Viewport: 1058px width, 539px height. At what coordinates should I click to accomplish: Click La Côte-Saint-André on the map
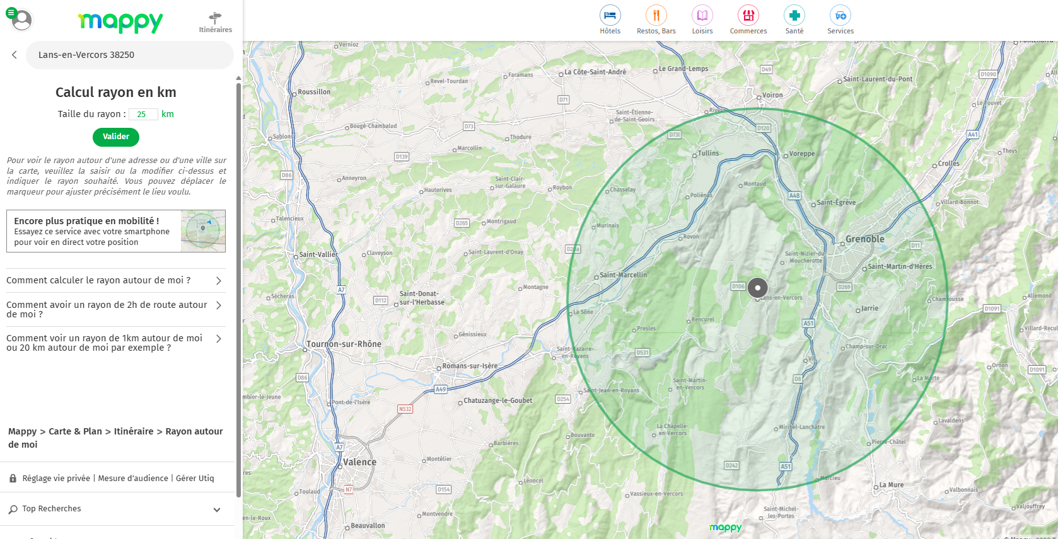coord(595,72)
